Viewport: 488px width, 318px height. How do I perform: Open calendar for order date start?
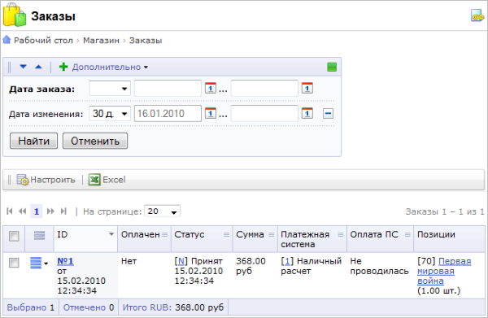pos(211,89)
